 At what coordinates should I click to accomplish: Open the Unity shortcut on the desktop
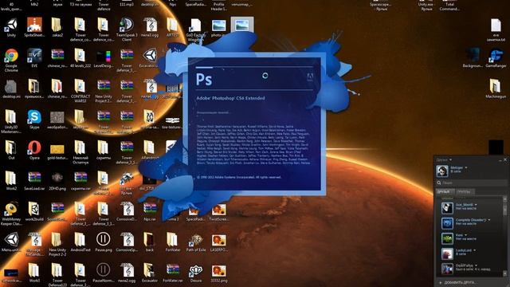click(x=11, y=26)
